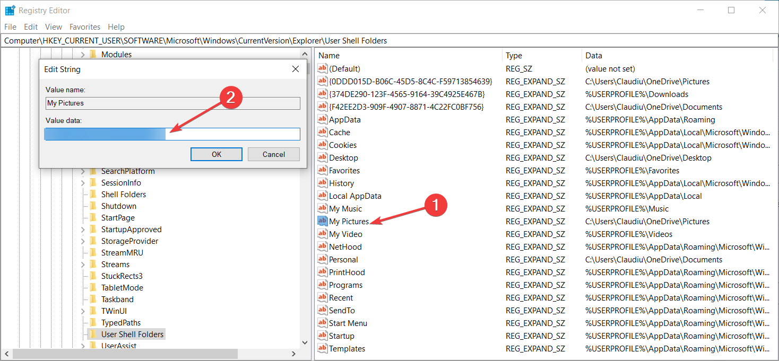The height and width of the screenshot is (361, 779).
Task: Select the TabletMode tree item
Action: tap(122, 288)
